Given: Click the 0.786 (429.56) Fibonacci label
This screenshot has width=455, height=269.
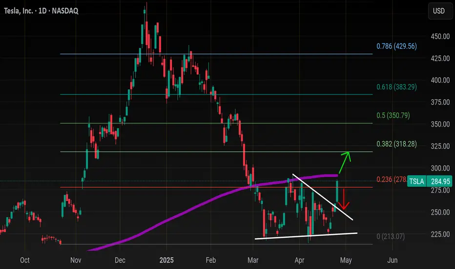Looking at the screenshot, I should [396, 46].
